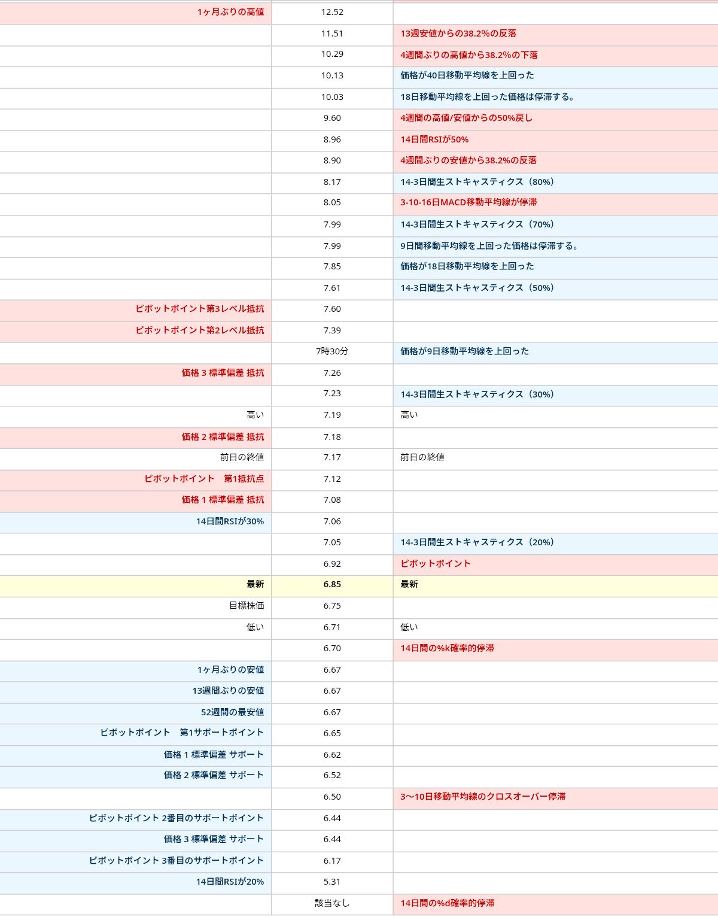
Task: Click the right-column '低い' label
Action: click(x=409, y=627)
